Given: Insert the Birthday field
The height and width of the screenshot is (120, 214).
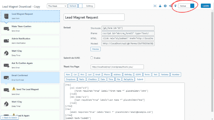Looking at the screenshot, I should [128, 74].
